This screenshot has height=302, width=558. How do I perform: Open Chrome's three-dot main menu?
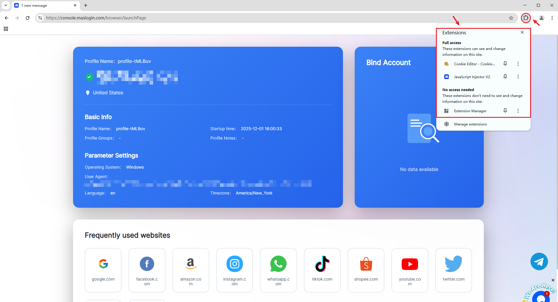[x=552, y=18]
